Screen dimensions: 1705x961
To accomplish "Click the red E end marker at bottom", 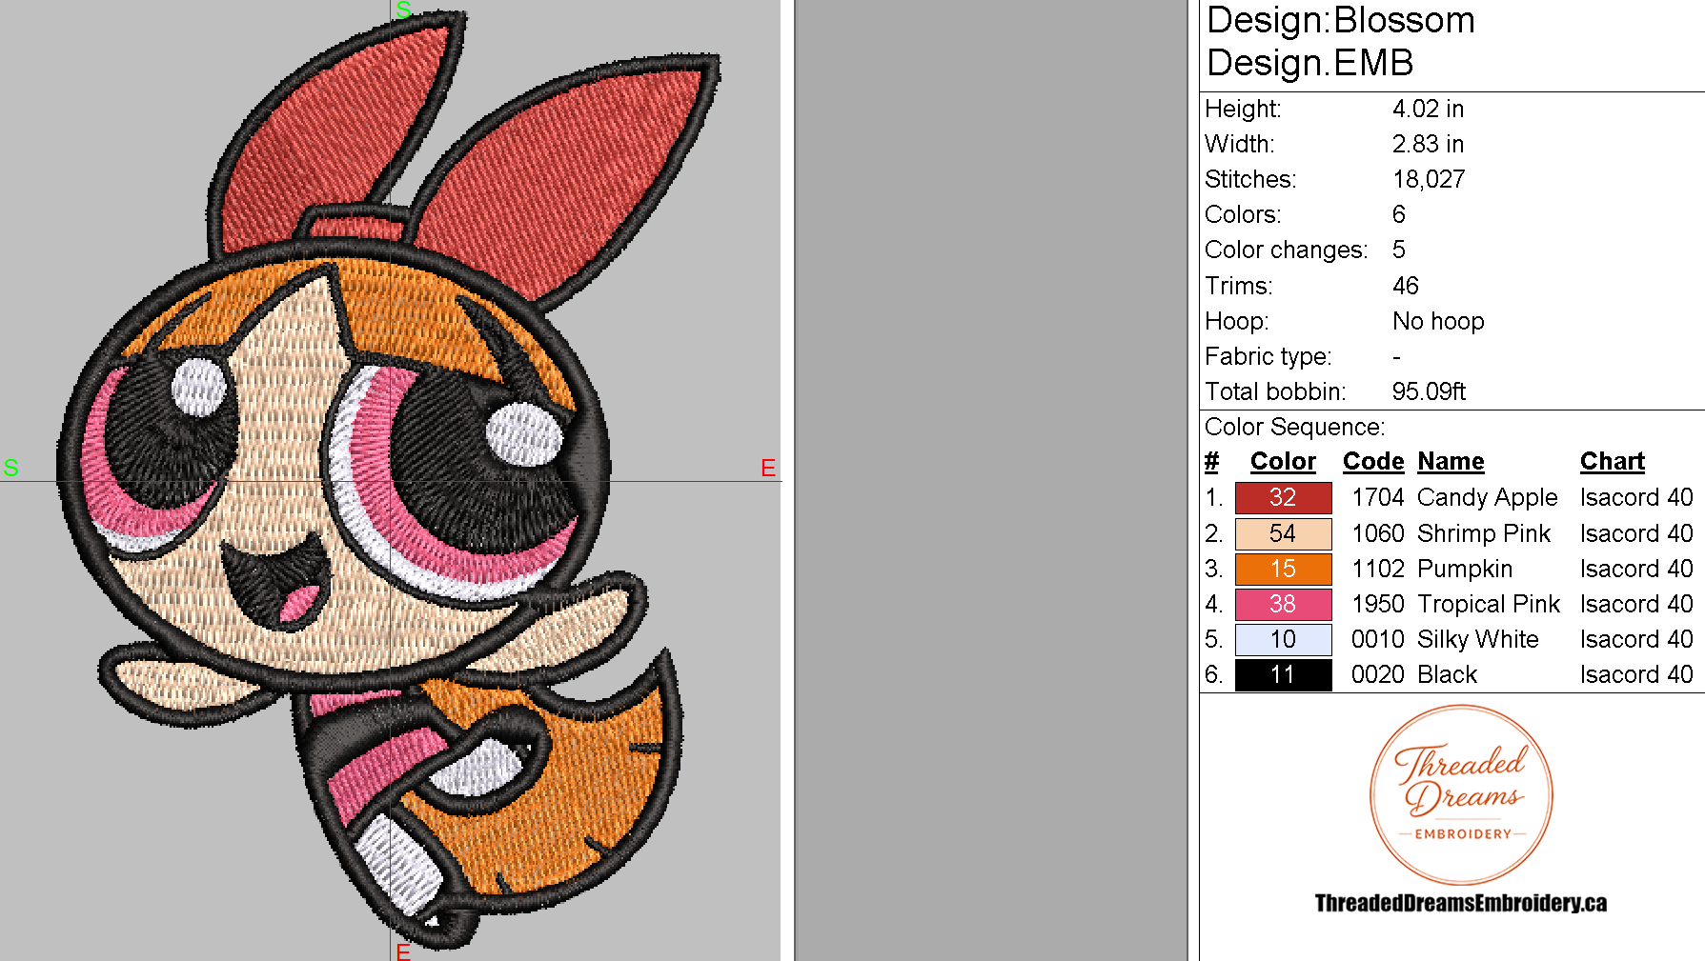I will pyautogui.click(x=403, y=951).
